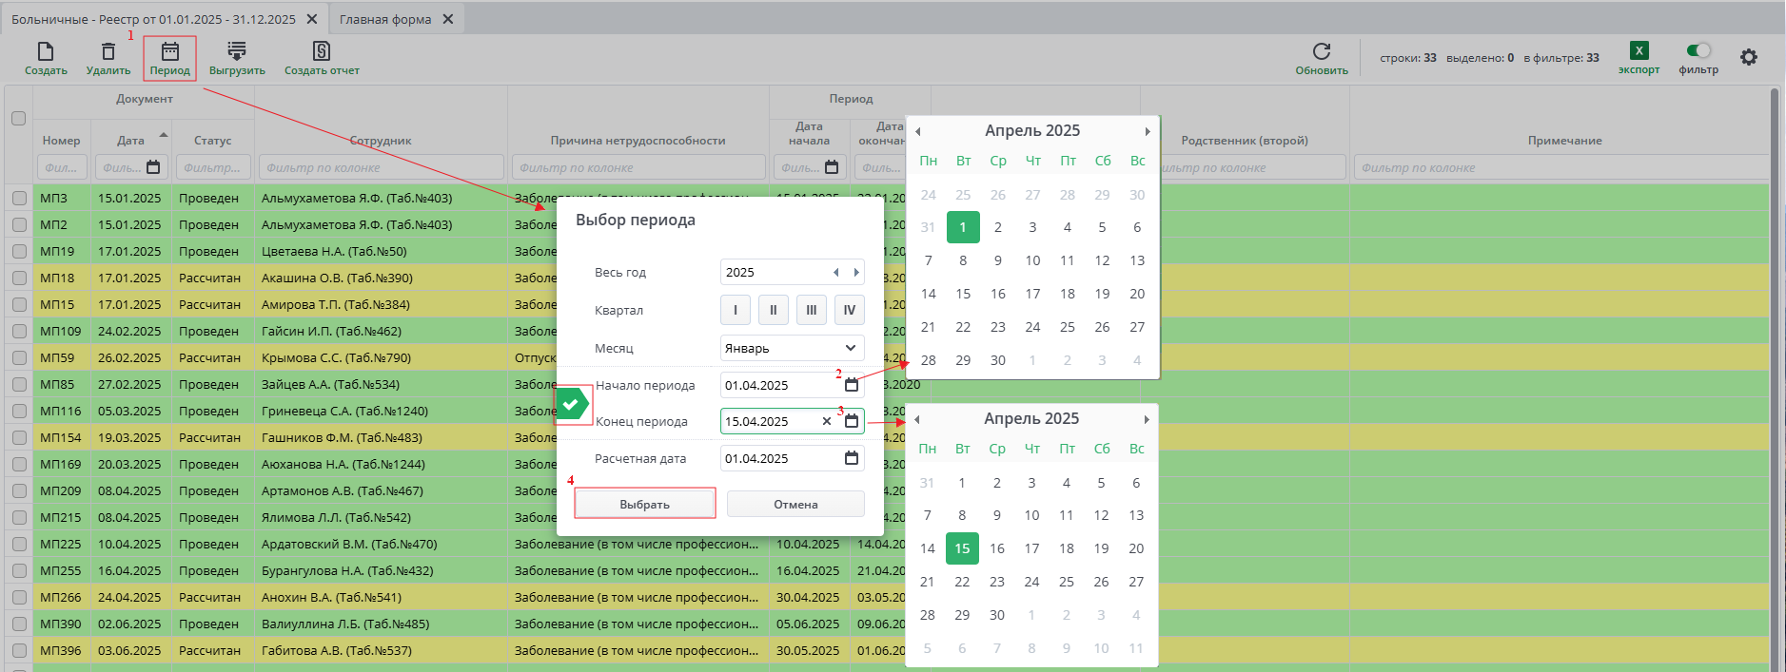The height and width of the screenshot is (672, 1786).
Task: Increase the year 2025 with right arrow
Action: point(856,272)
